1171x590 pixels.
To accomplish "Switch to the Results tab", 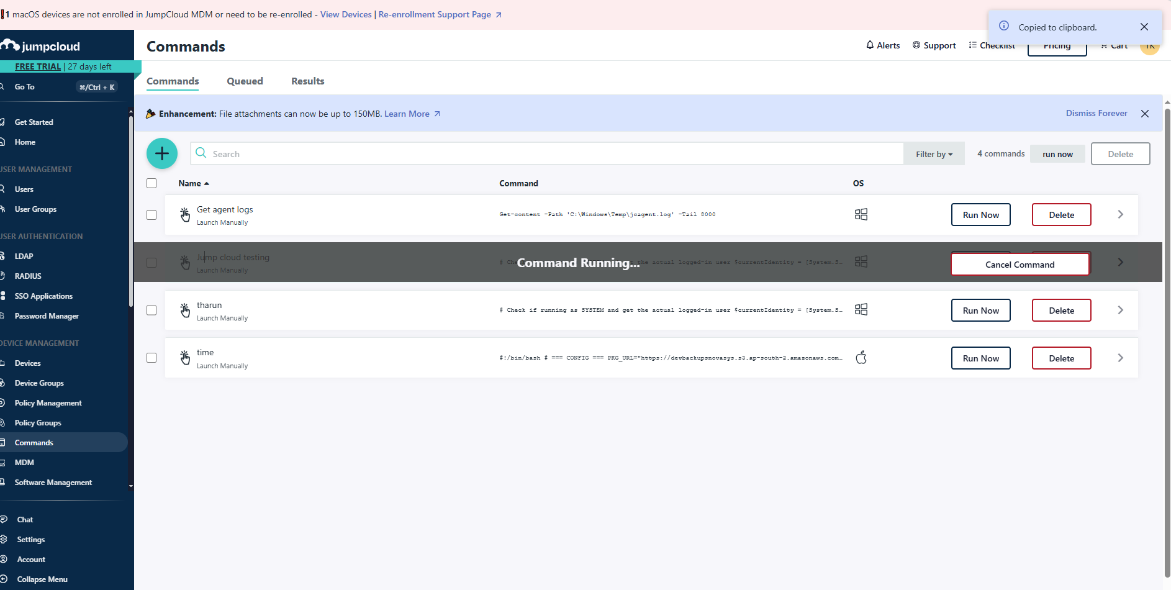I will pos(307,81).
